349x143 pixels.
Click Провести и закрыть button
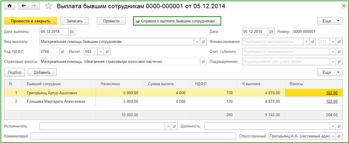pyautogui.click(x=31, y=21)
